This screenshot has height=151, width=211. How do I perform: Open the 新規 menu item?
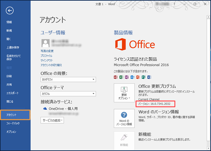pos(9,31)
